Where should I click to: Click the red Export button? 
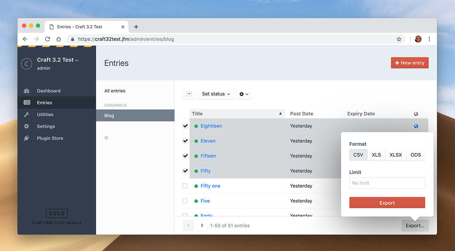387,203
